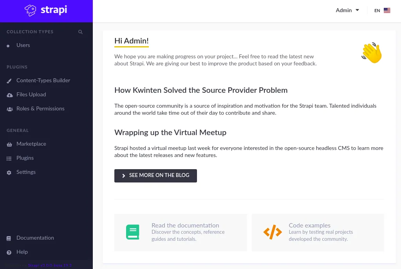This screenshot has width=401, height=269.
Task: Click the Strapi rocket logo
Action: [x=31, y=11]
